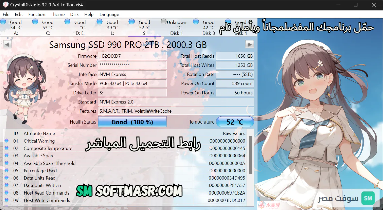The width and height of the screenshot is (383, 210).
Task: Select the Critical Warning attribute name
Action: (x=39, y=141)
